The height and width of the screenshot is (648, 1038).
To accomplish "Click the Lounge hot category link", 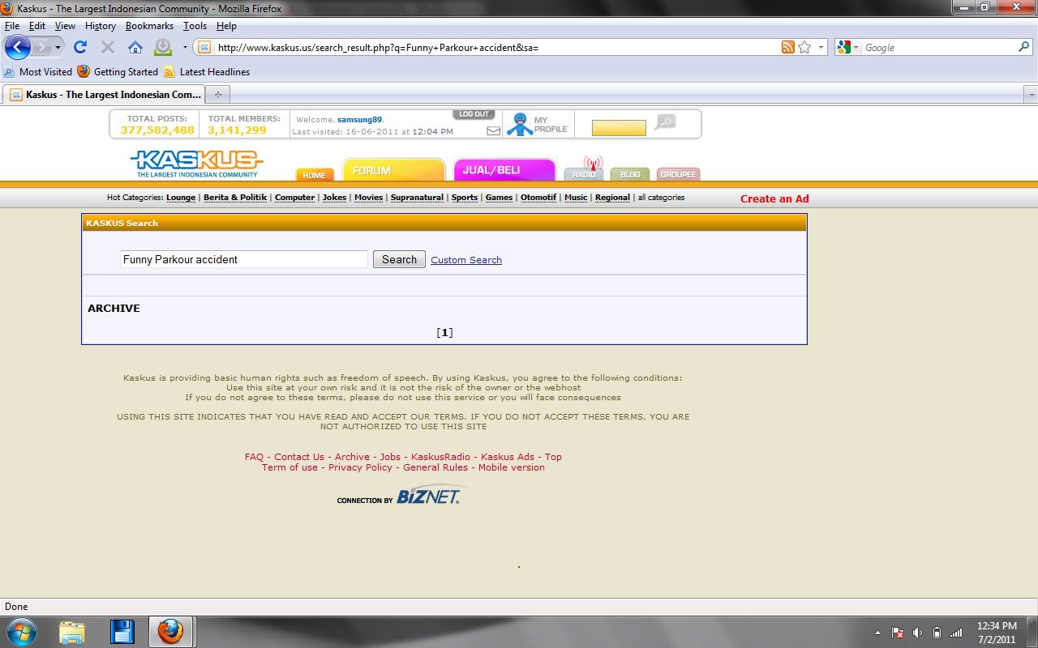I will 181,198.
